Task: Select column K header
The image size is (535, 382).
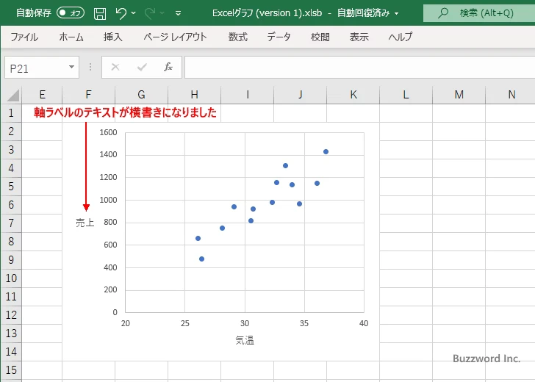Action: 353,95
